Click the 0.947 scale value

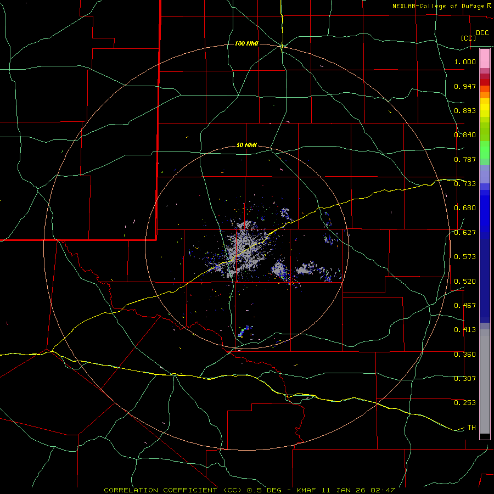pyautogui.click(x=465, y=86)
